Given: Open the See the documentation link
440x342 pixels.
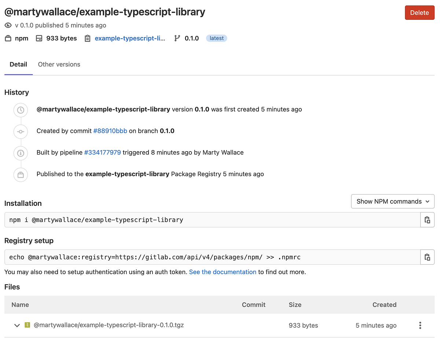Looking at the screenshot, I should 223,272.
